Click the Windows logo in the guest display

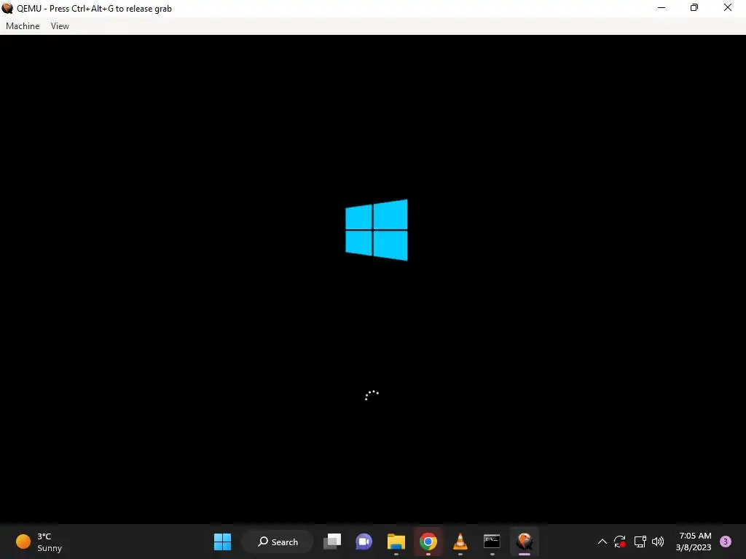click(377, 230)
